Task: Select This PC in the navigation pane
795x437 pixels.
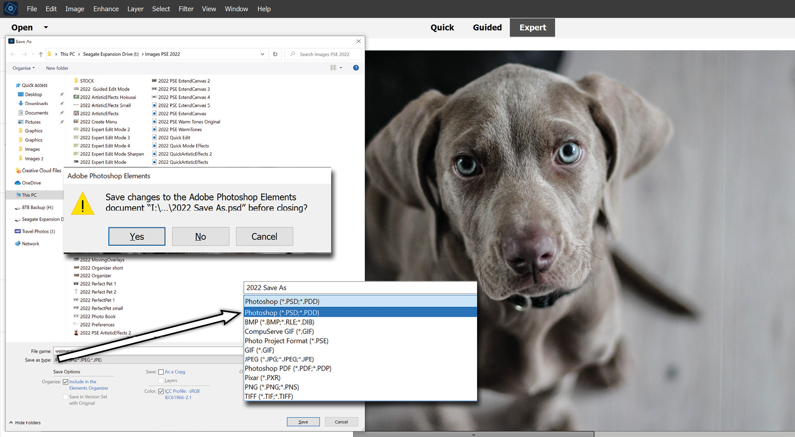Action: [x=29, y=195]
